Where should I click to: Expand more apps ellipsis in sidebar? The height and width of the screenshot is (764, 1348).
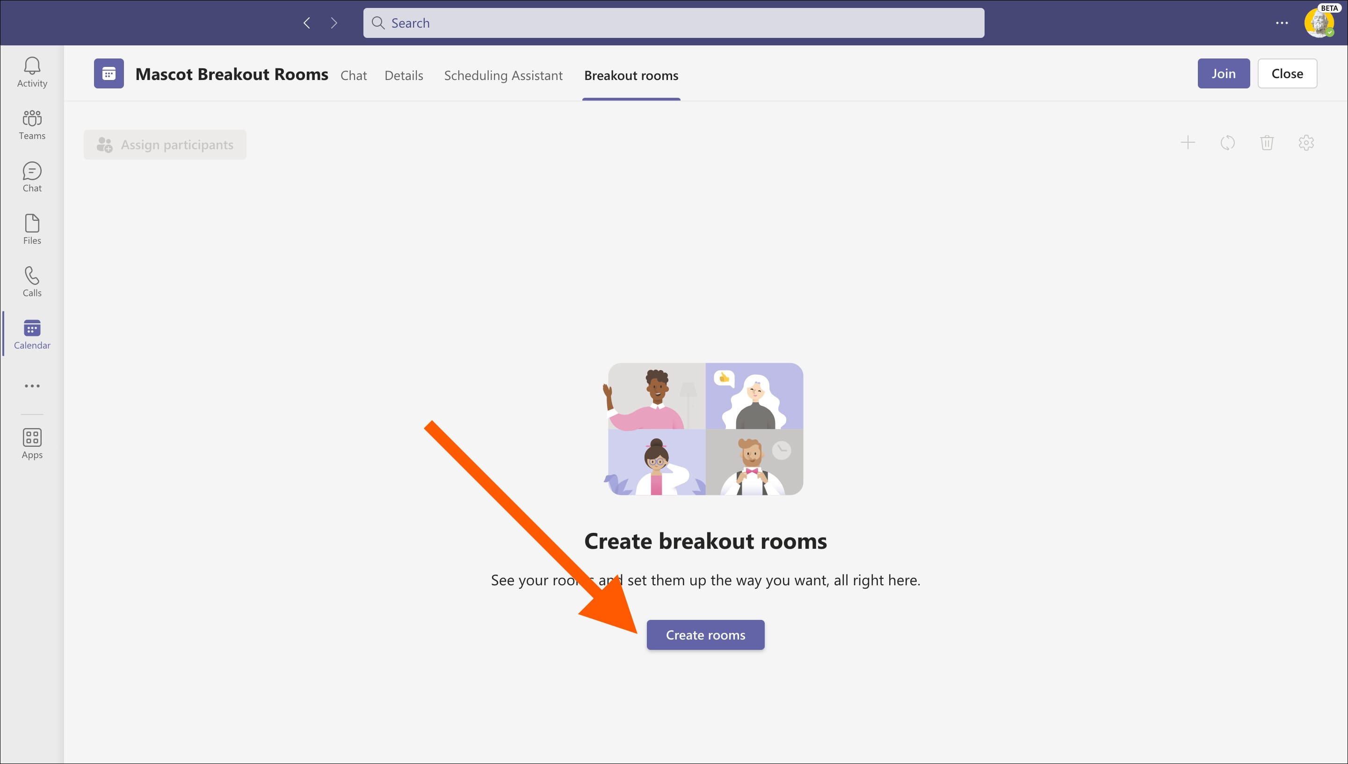pos(32,386)
